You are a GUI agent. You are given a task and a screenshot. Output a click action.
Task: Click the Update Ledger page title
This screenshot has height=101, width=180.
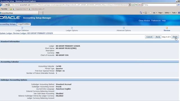[26, 33]
